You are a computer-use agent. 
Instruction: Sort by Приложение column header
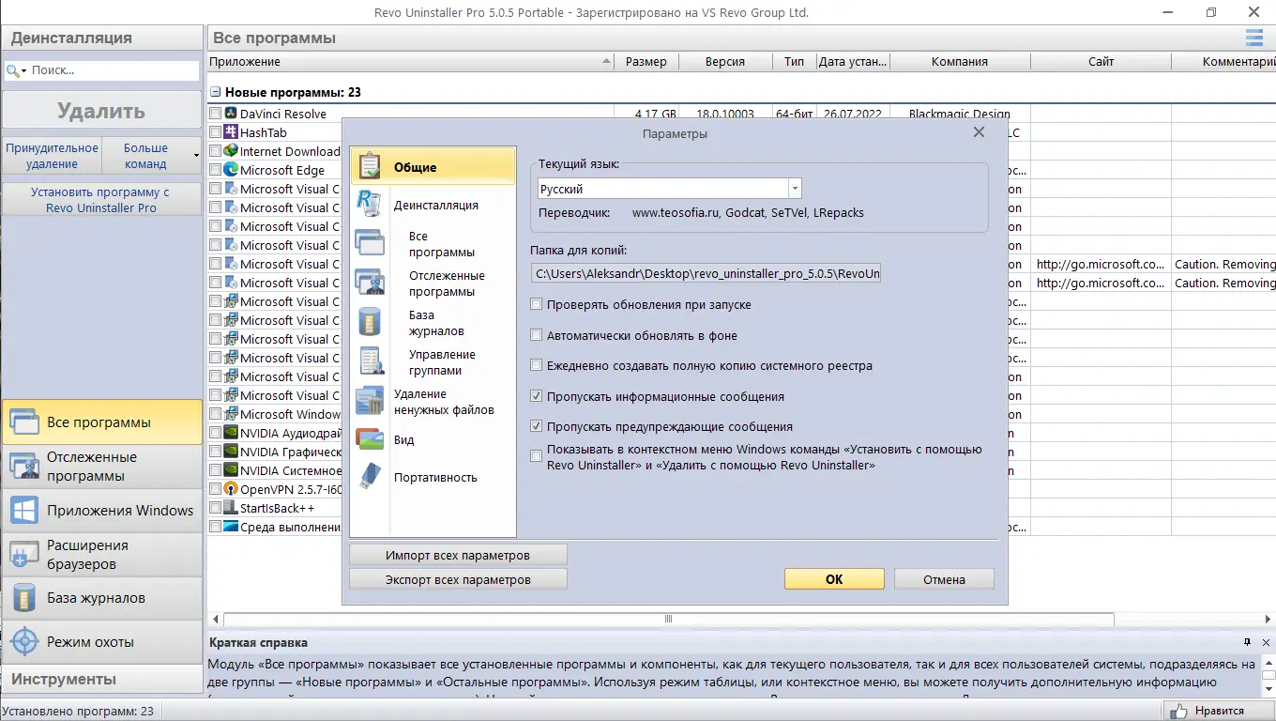[410, 61]
